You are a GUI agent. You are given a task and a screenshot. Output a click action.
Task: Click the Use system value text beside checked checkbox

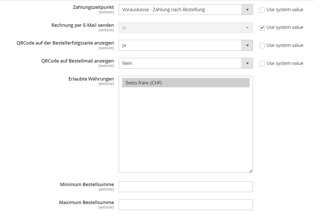click(285, 27)
